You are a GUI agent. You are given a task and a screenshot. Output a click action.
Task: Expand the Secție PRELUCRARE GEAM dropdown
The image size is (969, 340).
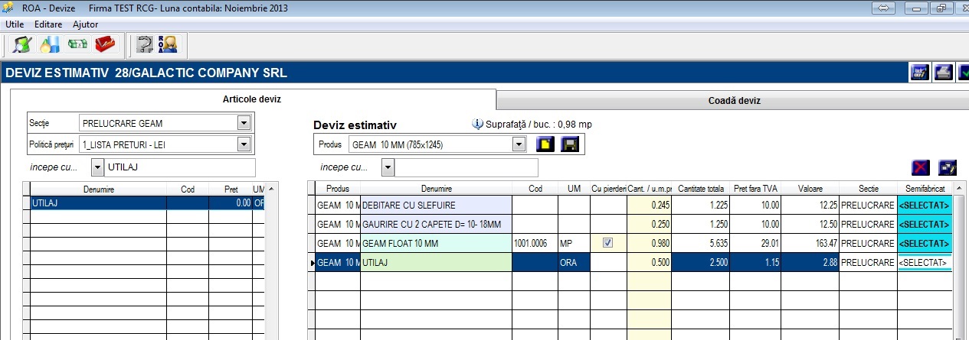coord(244,123)
